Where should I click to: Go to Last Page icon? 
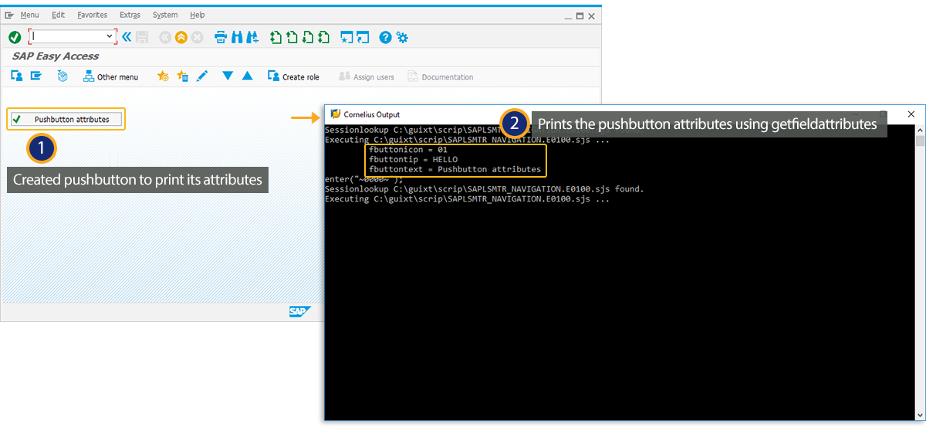(323, 36)
